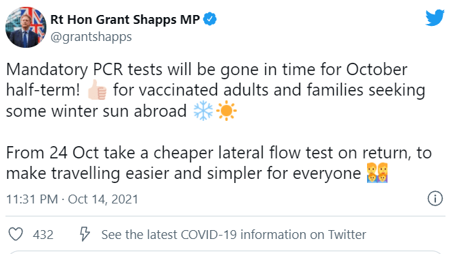The width and height of the screenshot is (453, 254).
Task: Open the tweet info circle icon
Action: click(x=435, y=199)
